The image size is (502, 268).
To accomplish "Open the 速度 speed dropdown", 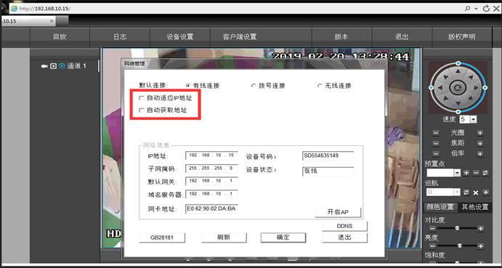I will coord(474,120).
